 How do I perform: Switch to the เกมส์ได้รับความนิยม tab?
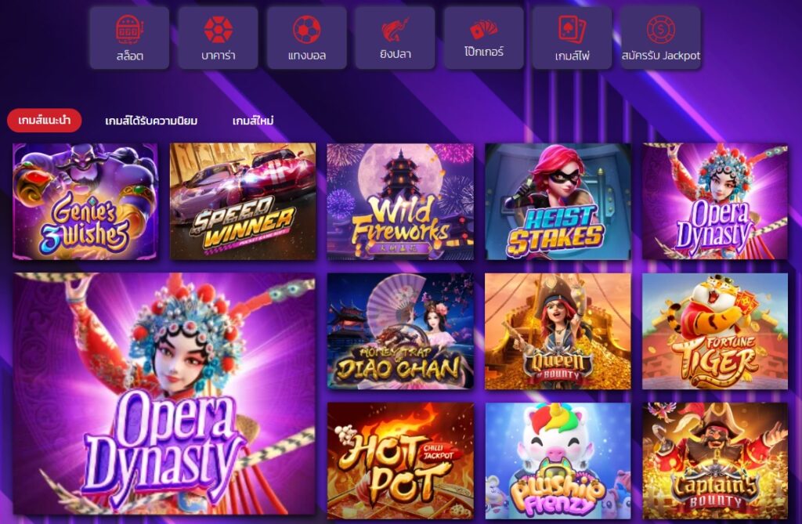(x=151, y=121)
